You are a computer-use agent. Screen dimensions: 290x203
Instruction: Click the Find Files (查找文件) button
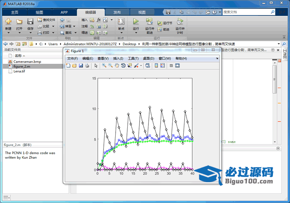[46, 19]
